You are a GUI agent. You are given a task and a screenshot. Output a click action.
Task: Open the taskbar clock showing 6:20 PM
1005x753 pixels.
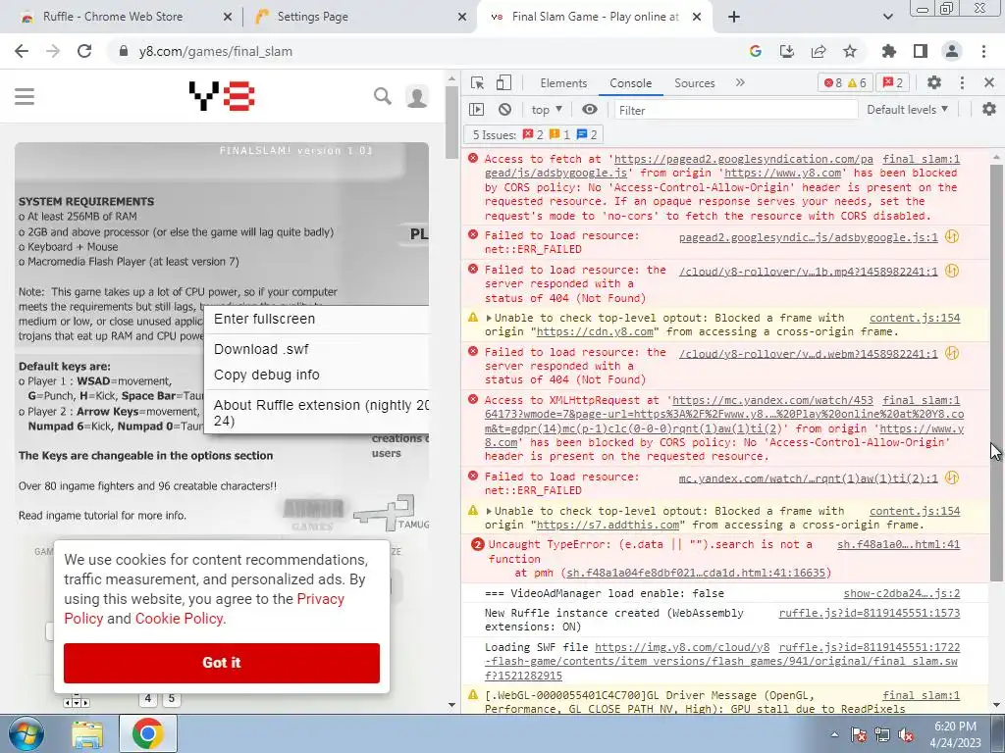point(956,734)
